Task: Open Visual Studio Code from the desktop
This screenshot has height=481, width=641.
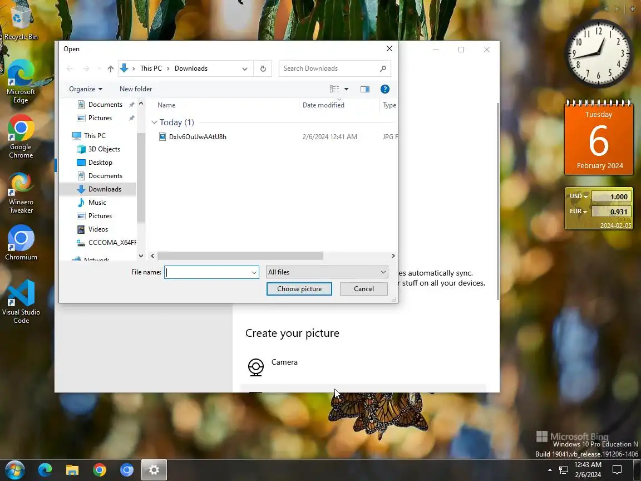Action: click(x=21, y=302)
